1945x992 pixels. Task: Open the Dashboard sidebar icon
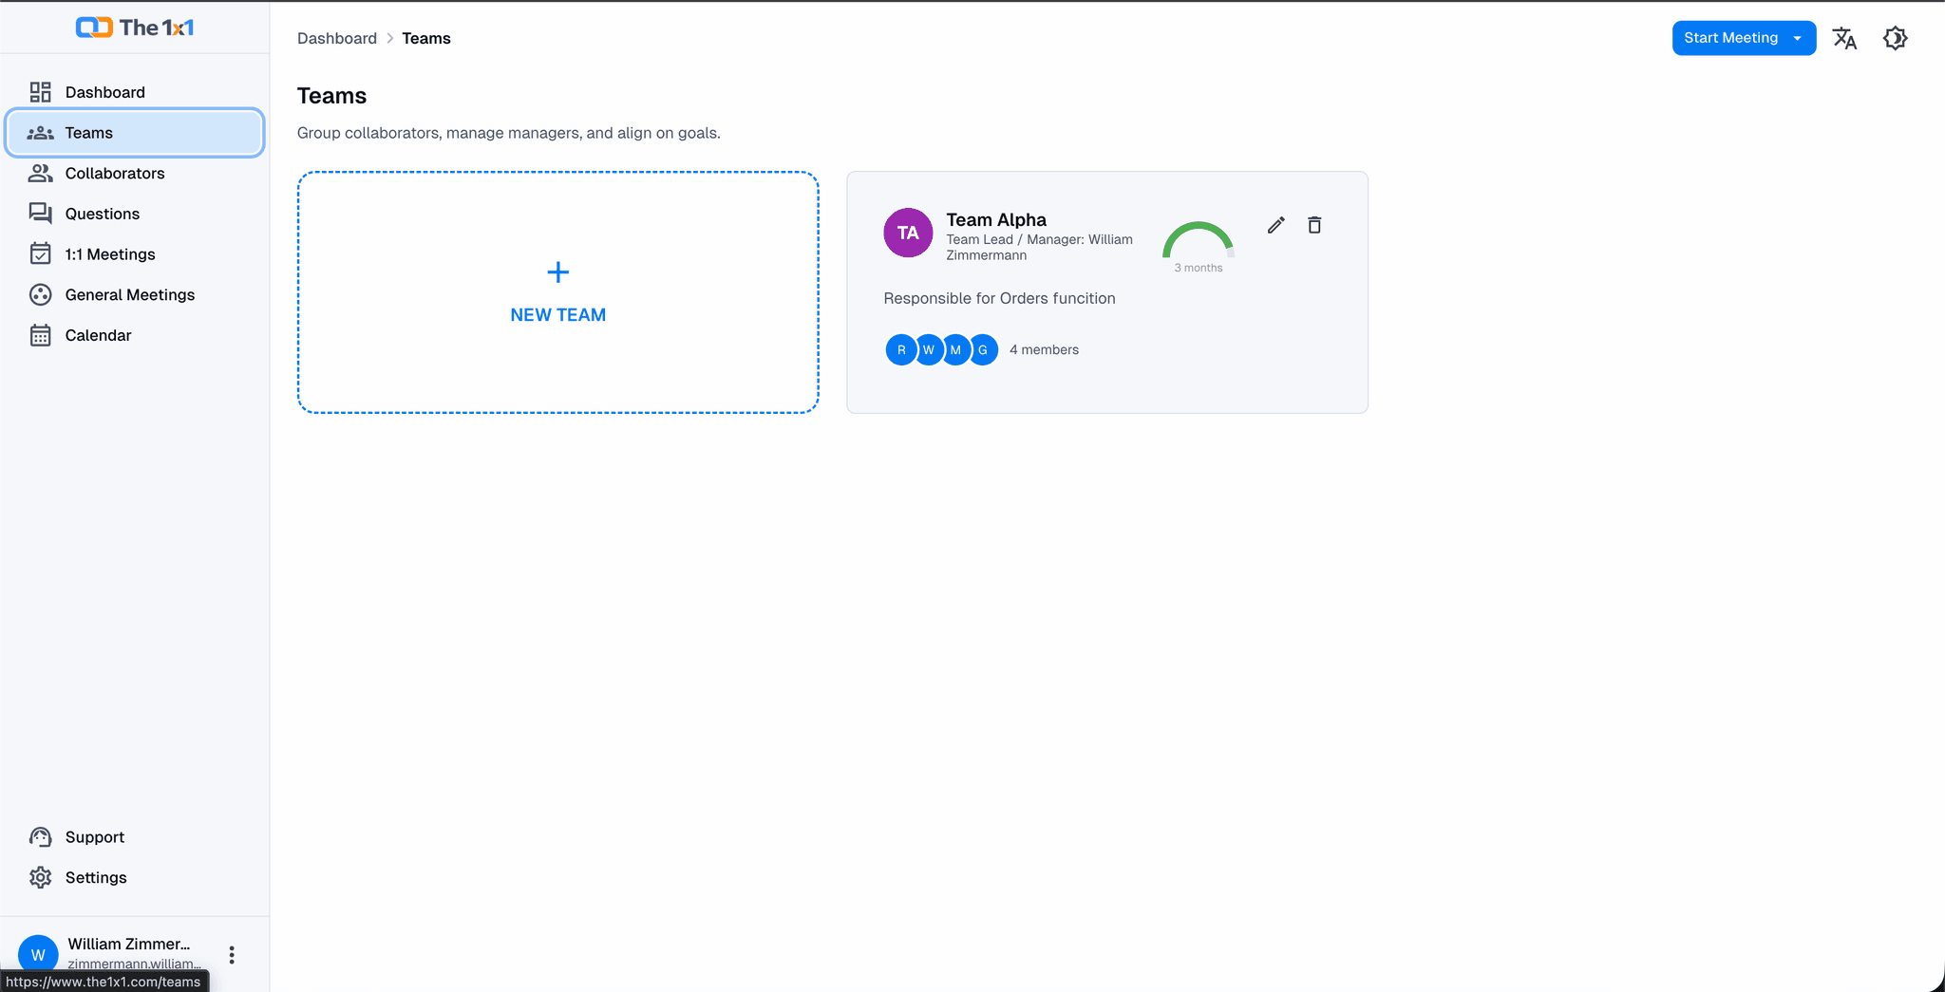[41, 91]
